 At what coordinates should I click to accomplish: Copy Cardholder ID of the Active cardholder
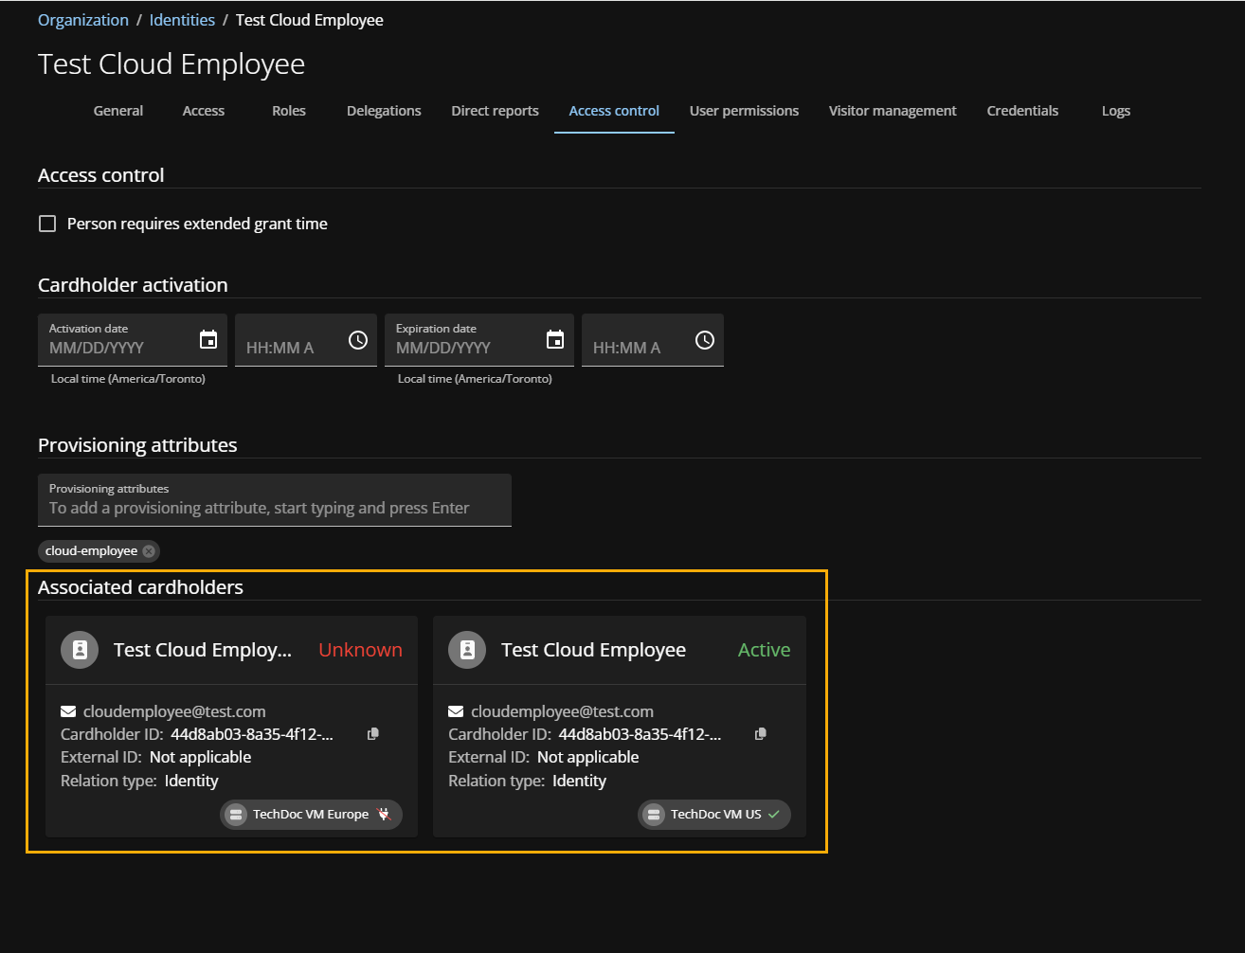[760, 733]
